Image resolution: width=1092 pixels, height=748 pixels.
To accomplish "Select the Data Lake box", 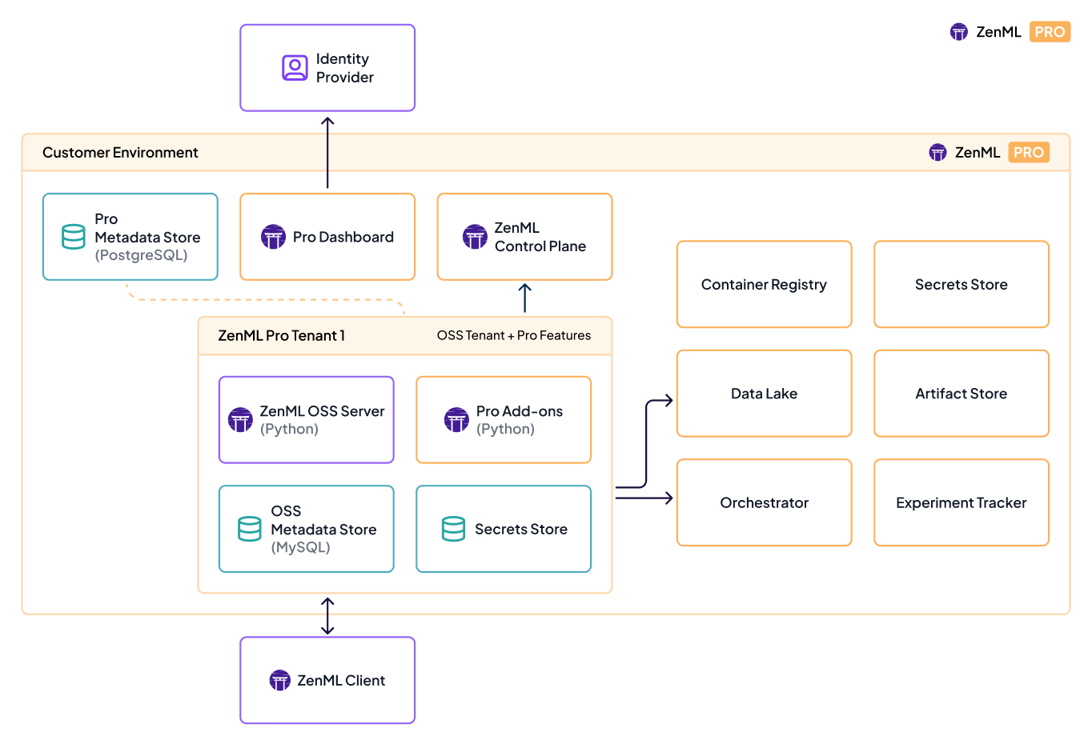I will coord(764,393).
